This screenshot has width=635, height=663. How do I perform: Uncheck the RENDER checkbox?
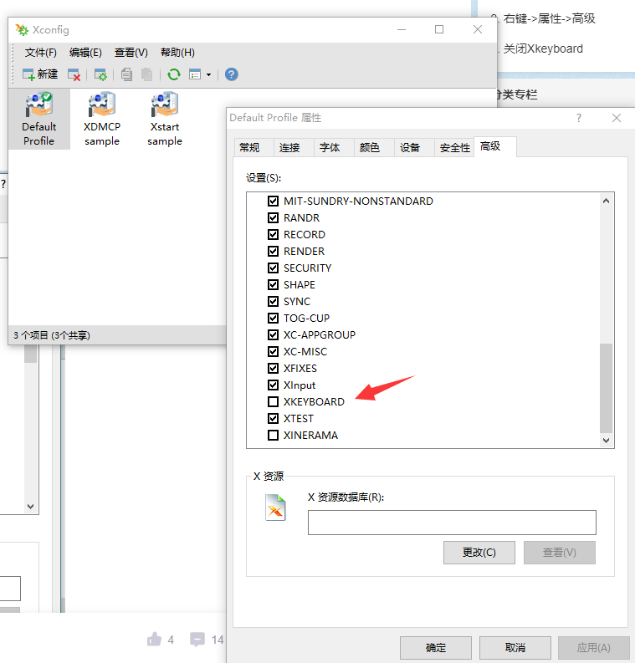pos(274,251)
